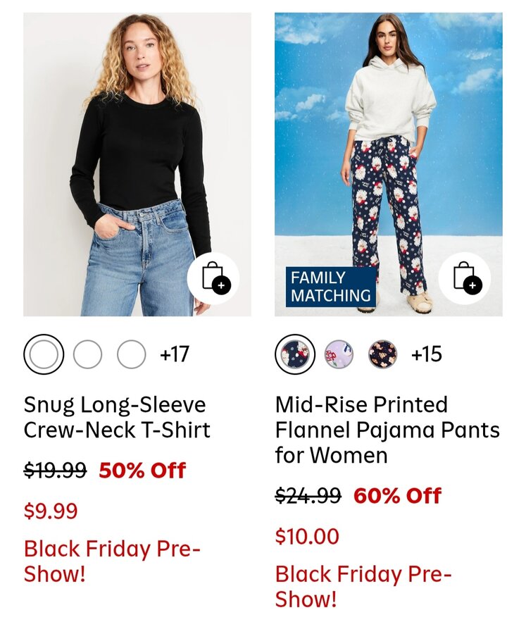Click the 60% Off label
The width and height of the screenshot is (526, 634).
click(x=397, y=496)
